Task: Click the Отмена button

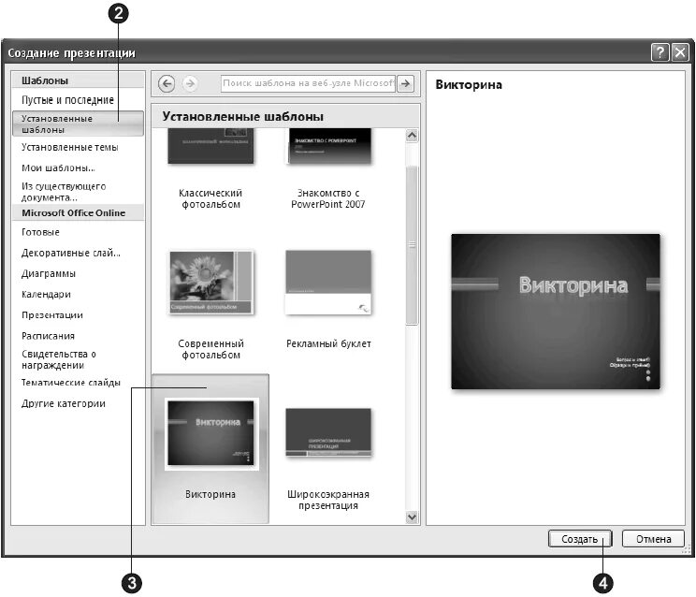Action: [653, 539]
